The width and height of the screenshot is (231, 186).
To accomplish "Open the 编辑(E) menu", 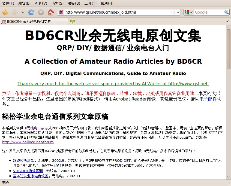I will [x=25, y=3].
